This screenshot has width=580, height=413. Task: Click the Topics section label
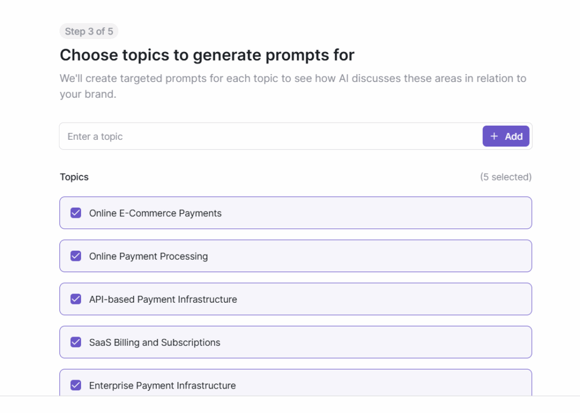(74, 177)
